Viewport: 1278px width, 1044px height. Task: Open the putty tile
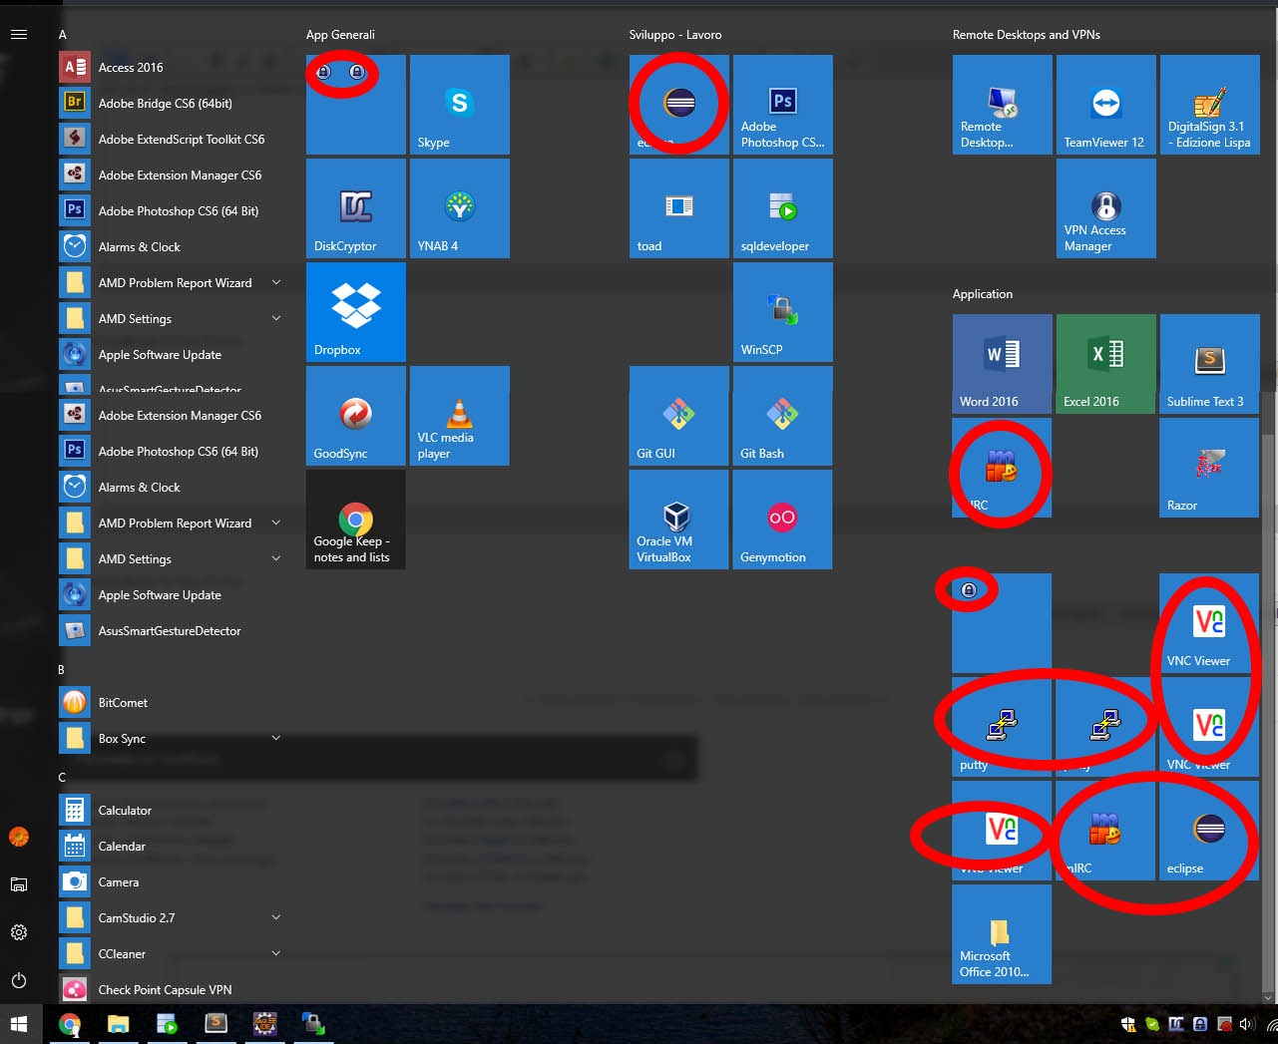click(x=1001, y=727)
